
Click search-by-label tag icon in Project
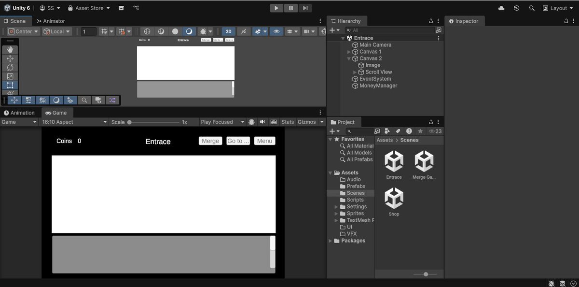click(398, 131)
